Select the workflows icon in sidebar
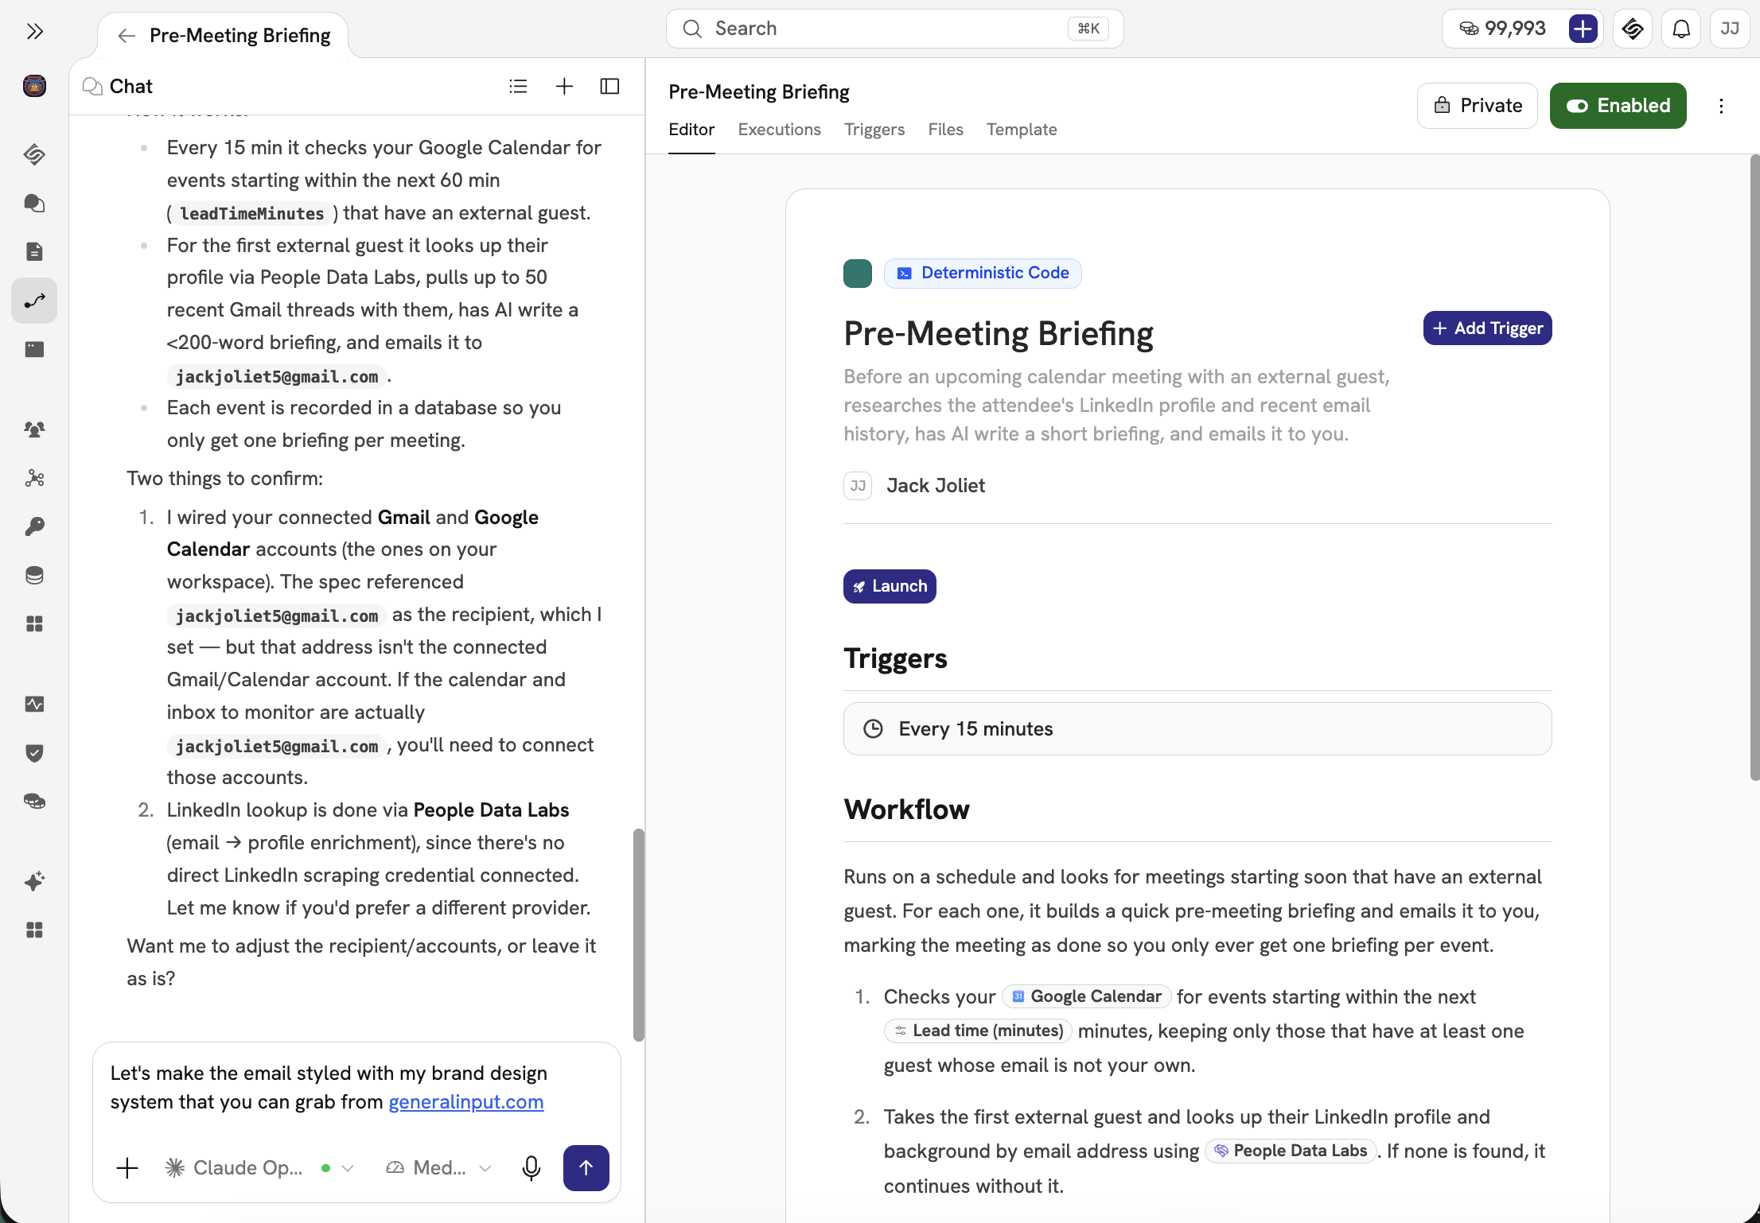This screenshot has height=1223, width=1760. coord(34,301)
